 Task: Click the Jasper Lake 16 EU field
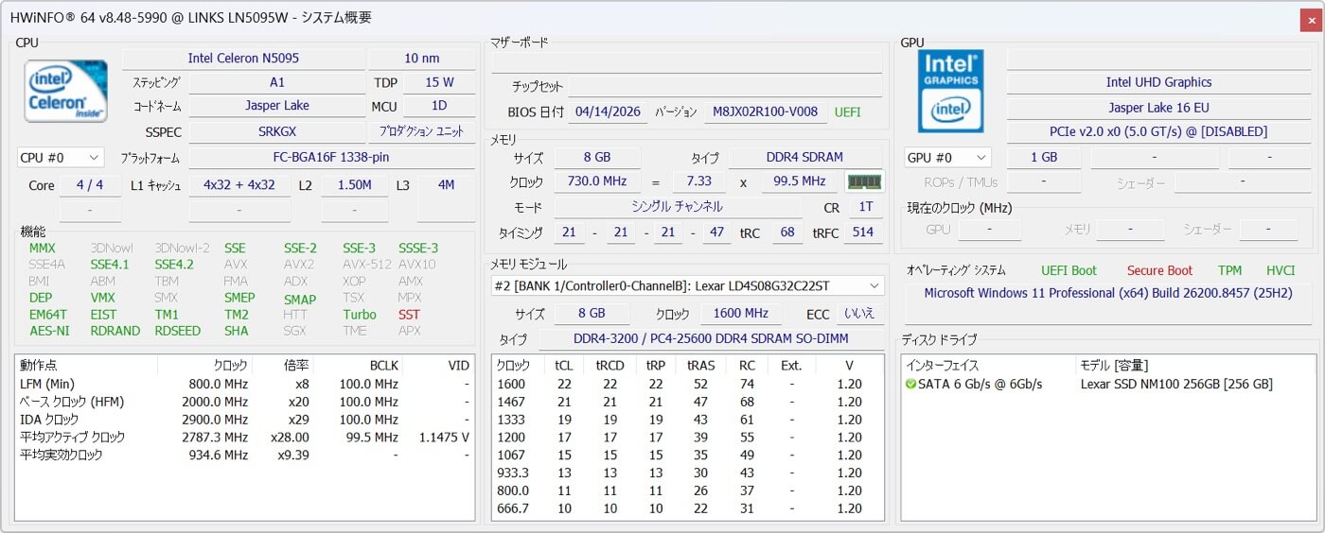click(x=1158, y=108)
